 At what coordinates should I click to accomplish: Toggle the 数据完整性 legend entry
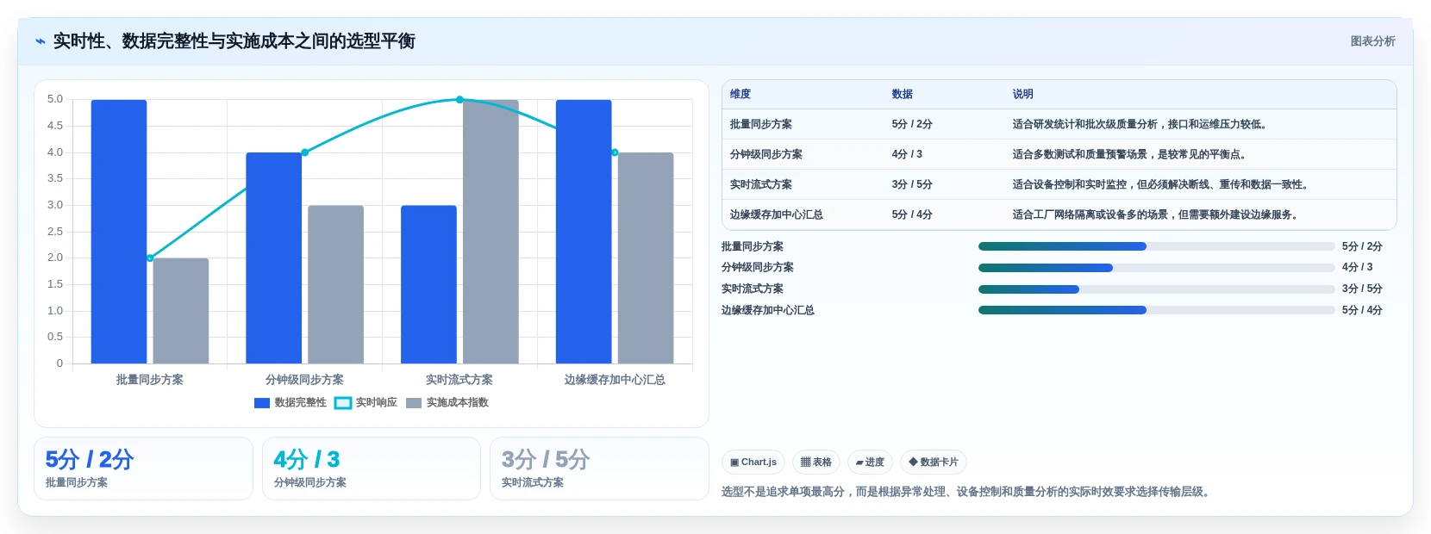coord(291,402)
